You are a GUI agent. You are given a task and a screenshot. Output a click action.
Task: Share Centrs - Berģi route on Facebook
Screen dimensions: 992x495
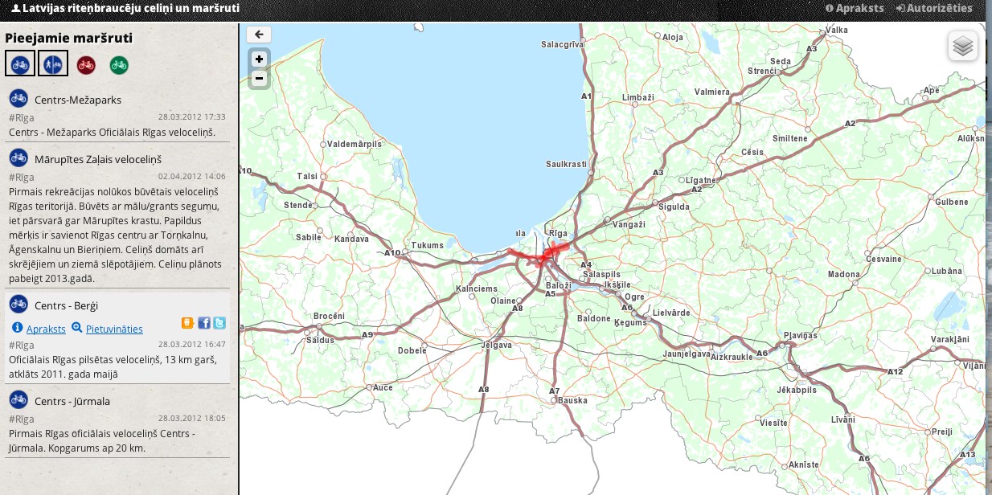click(204, 323)
